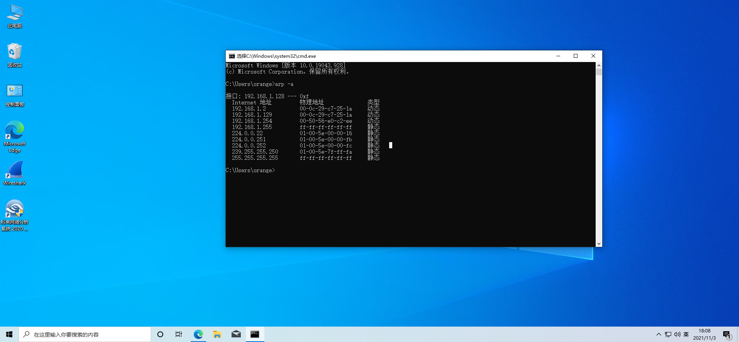Switch the 英 input language indicator
The image size is (739, 342).
tap(686, 334)
